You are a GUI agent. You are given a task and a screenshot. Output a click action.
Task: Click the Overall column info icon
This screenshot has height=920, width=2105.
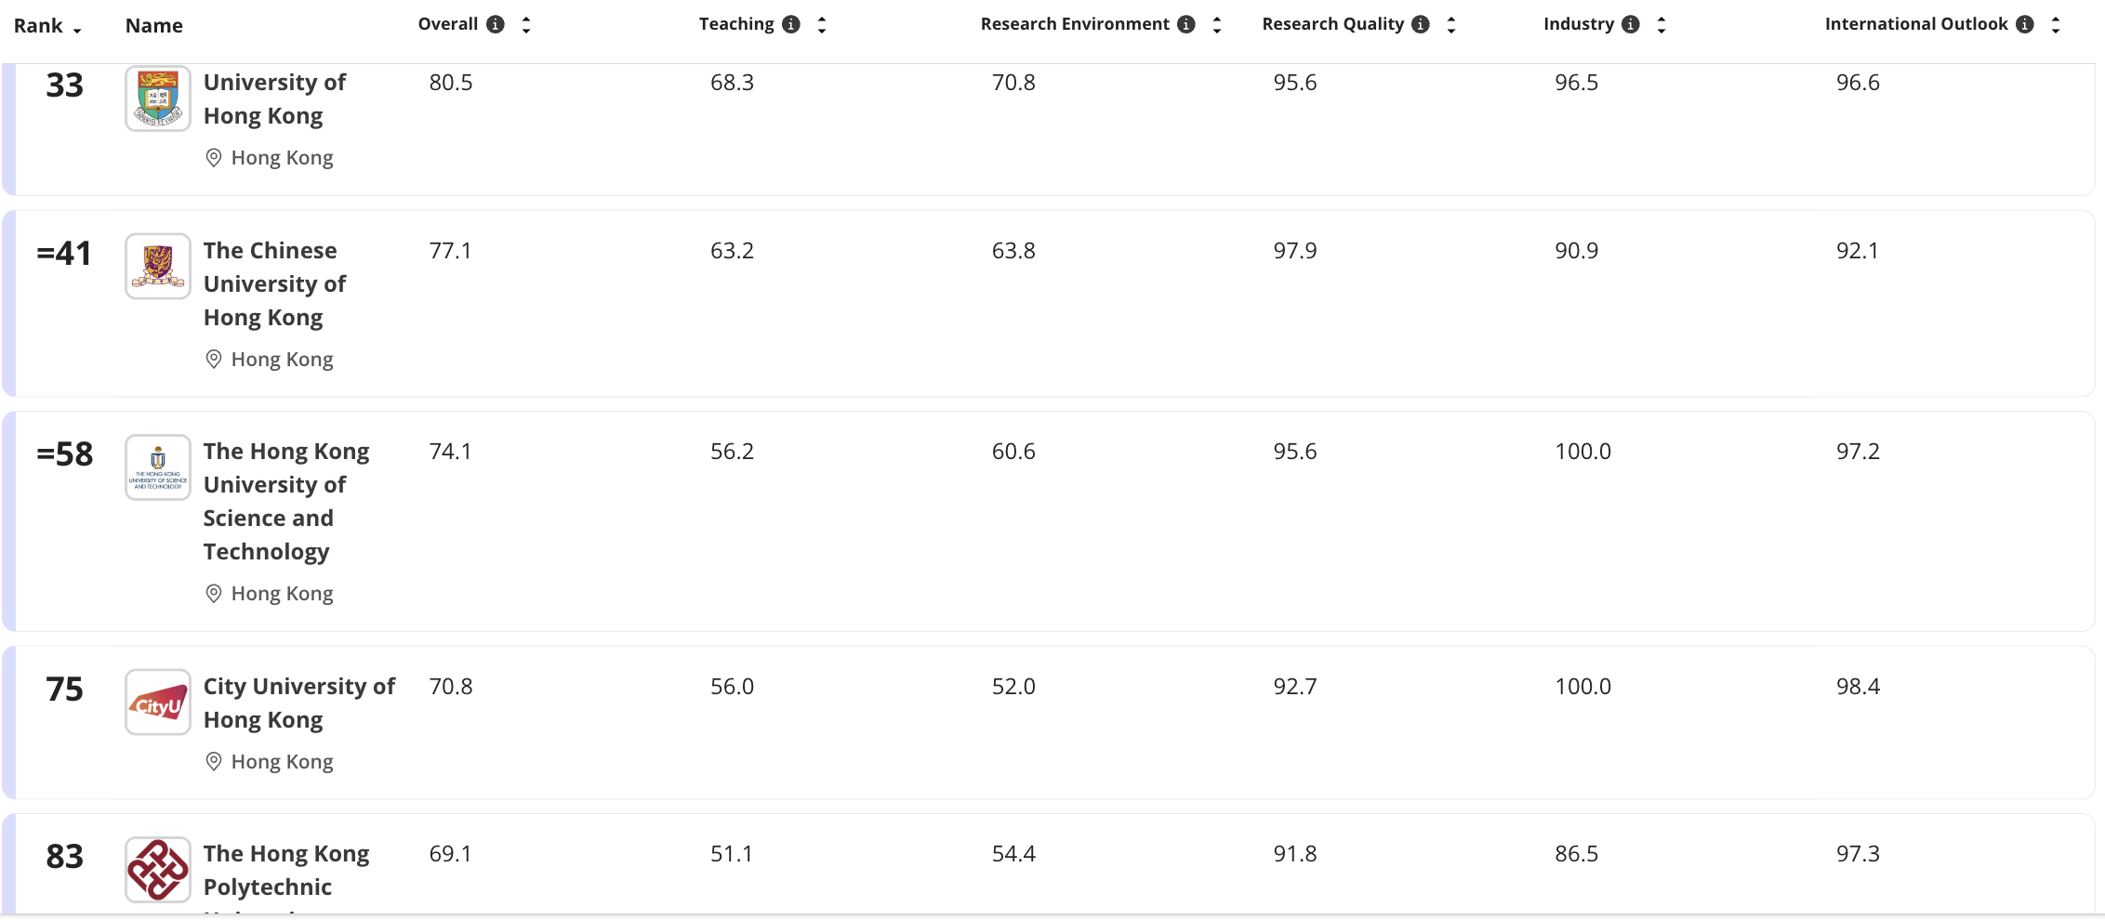(x=496, y=24)
